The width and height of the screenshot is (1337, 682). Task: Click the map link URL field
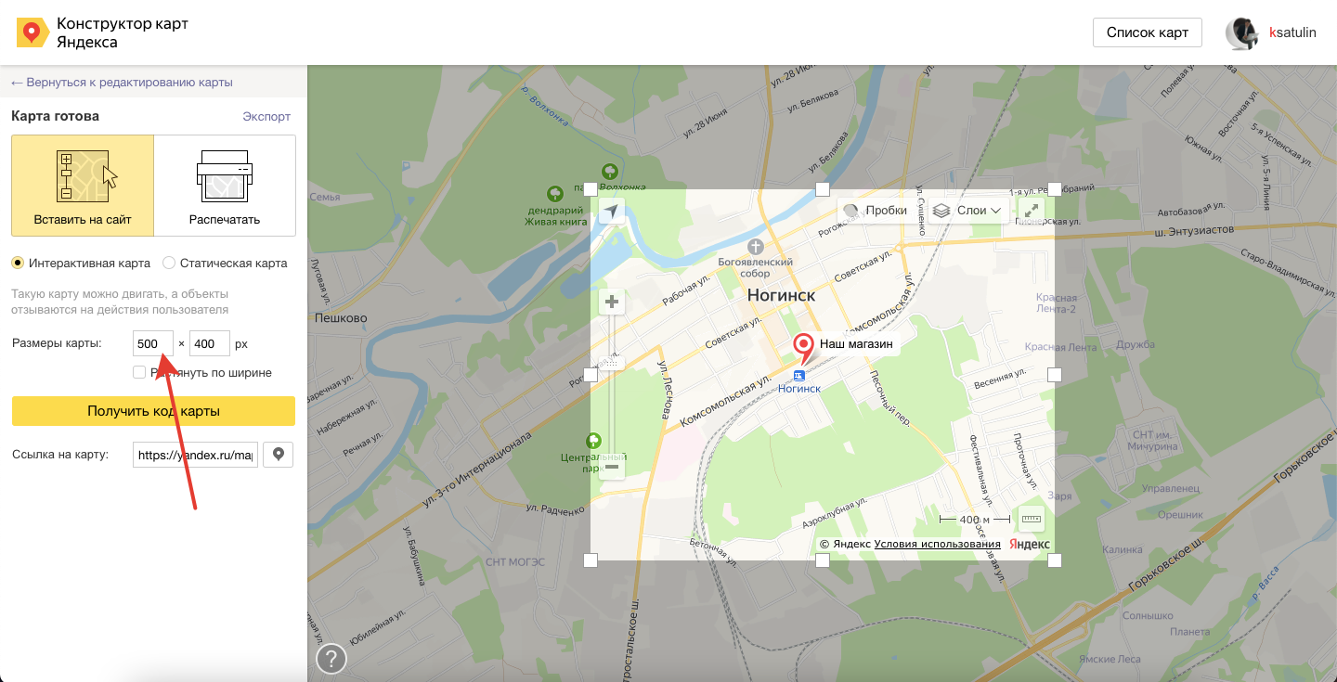coord(195,455)
